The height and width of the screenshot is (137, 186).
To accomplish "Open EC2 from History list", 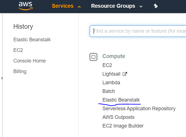I will pyautogui.click(x=18, y=50).
